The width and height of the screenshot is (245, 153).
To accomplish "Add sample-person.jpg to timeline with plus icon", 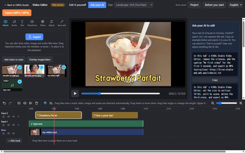I will [x=42, y=67].
